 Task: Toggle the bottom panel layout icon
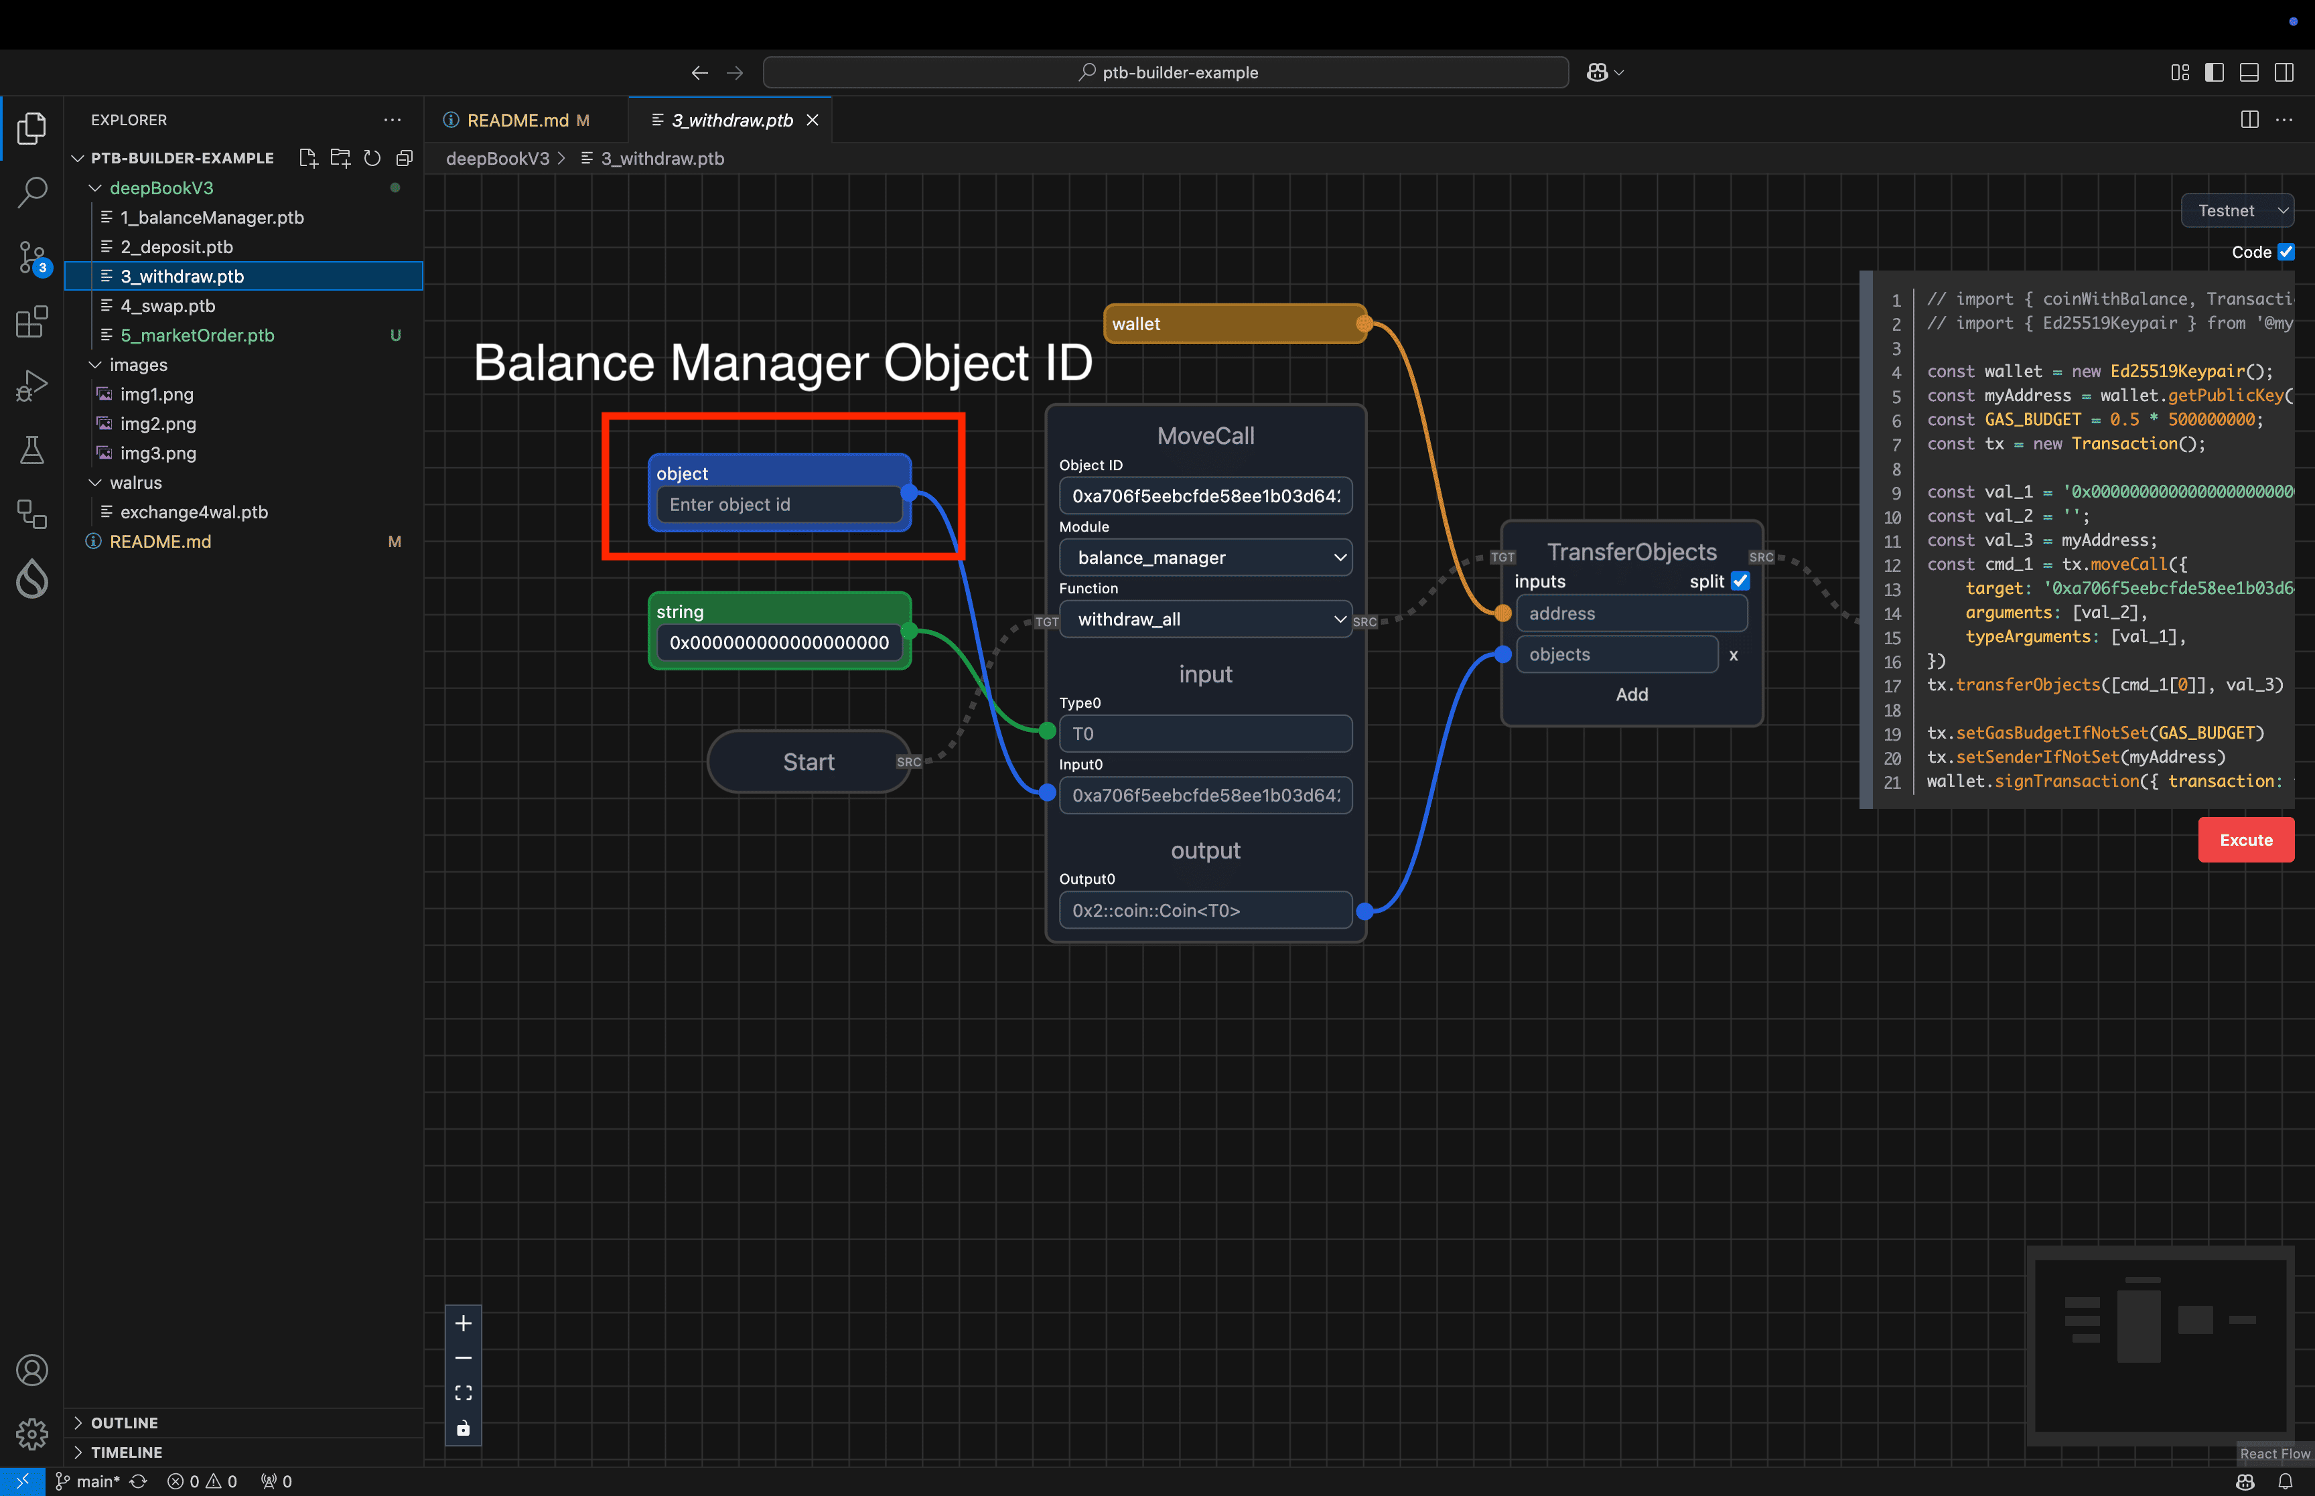(x=2249, y=73)
